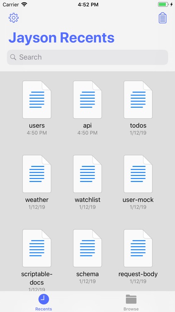Tap the Jayson Recents title
Screen dimensions: 175x312
pos(61,38)
